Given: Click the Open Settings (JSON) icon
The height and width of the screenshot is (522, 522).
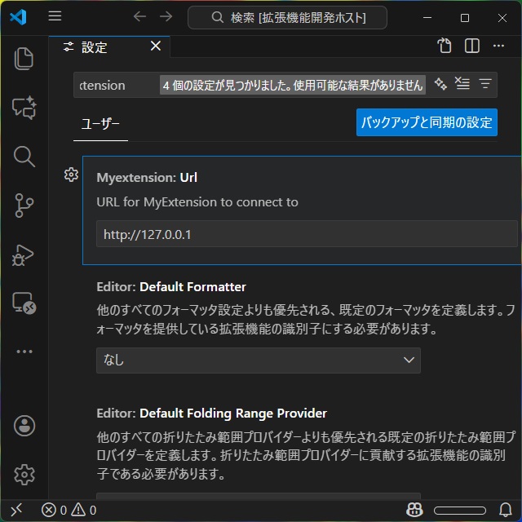Looking at the screenshot, I should (445, 46).
